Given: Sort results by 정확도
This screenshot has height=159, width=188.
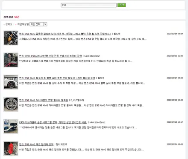Looking at the screenshot, I should (x=9, y=24).
